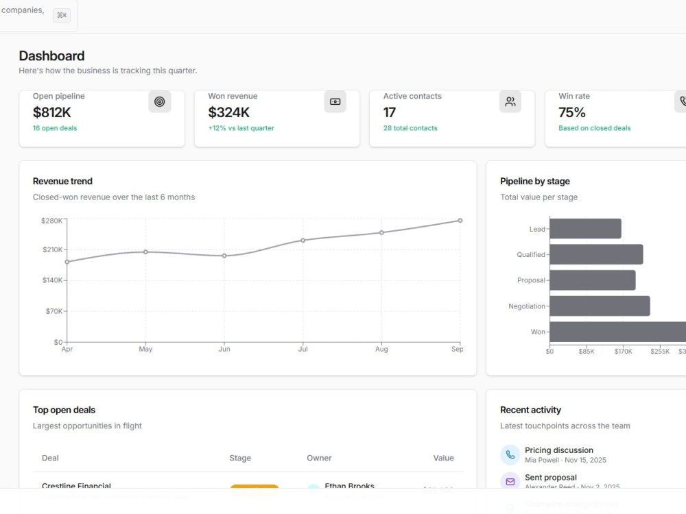Screen dimensions: 686x514
Task: Click the 28 total contacts text
Action: (410, 128)
